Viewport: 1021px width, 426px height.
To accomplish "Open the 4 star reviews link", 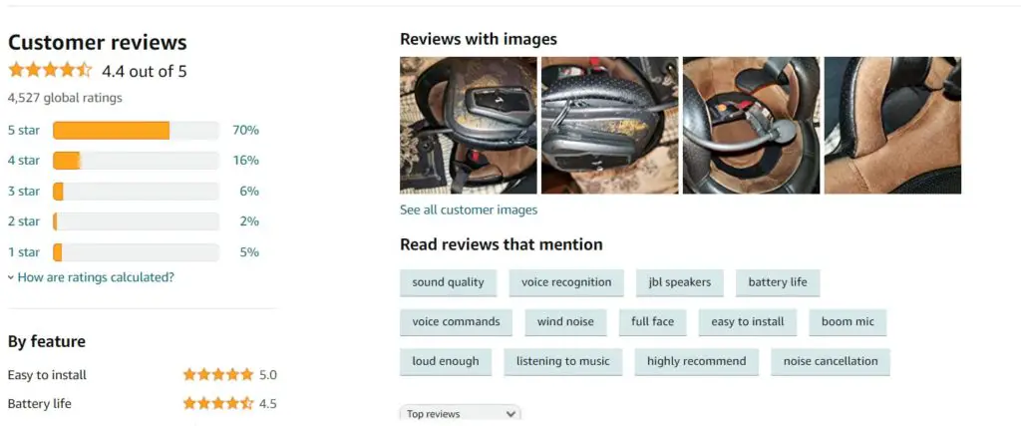I will tap(24, 161).
